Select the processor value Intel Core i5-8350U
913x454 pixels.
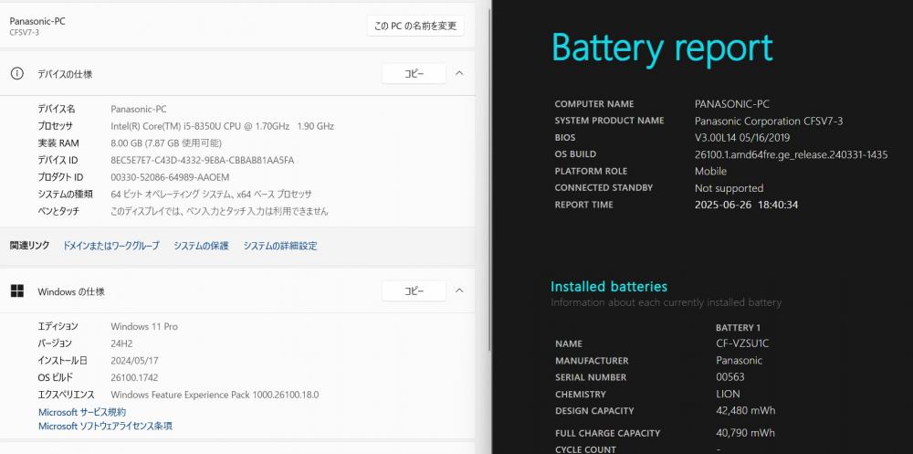click(x=222, y=126)
